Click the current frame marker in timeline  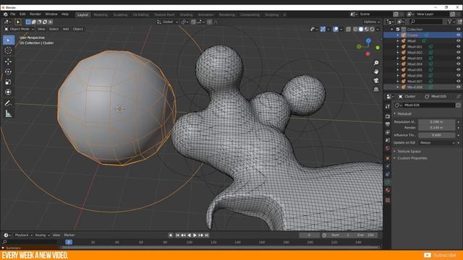[69, 242]
